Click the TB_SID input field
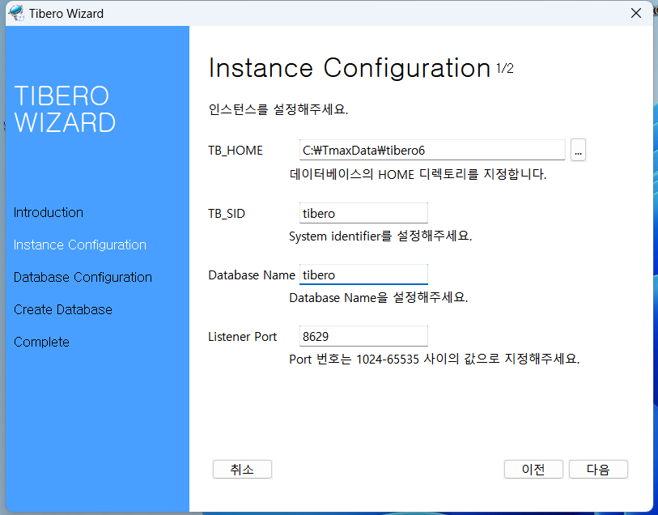This screenshot has height=515, width=658. pyautogui.click(x=363, y=213)
